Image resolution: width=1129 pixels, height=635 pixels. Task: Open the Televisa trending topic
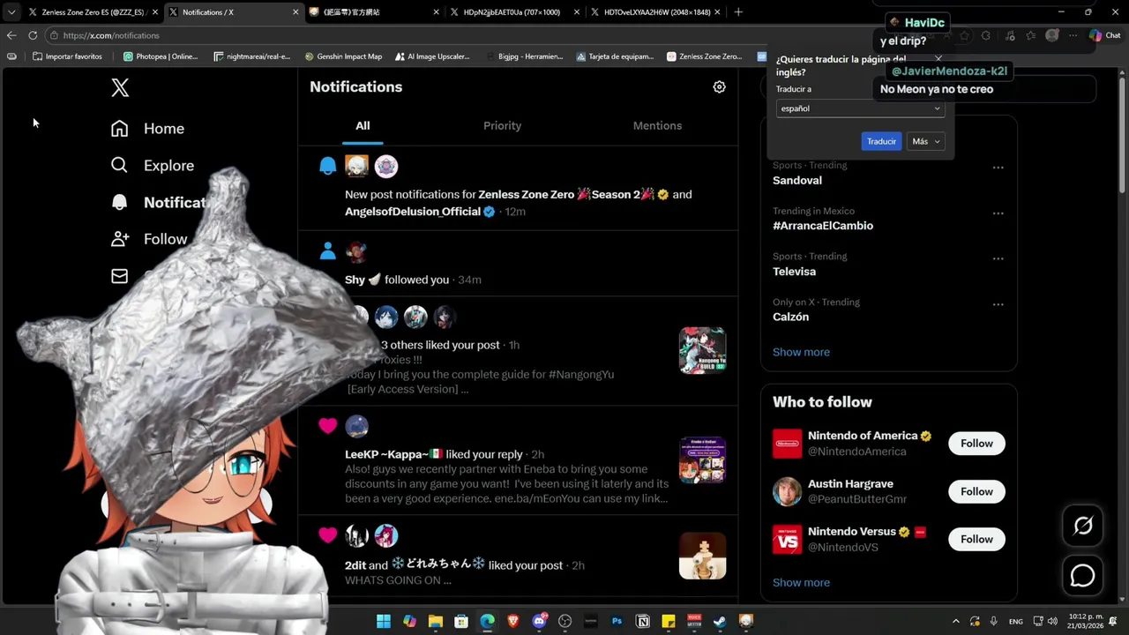click(794, 272)
